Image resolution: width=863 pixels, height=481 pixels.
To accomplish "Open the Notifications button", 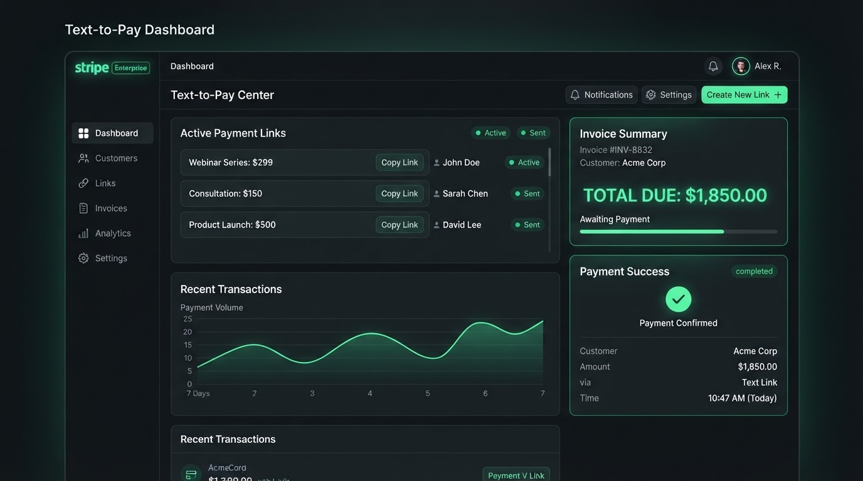I will [x=601, y=95].
